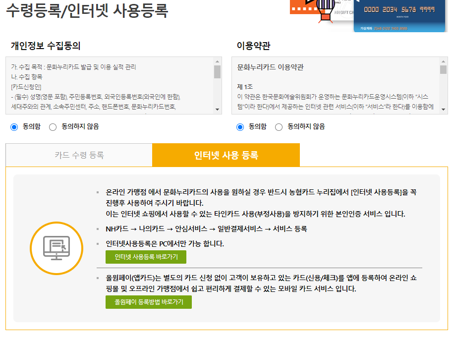Image resolution: width=455 pixels, height=341 pixels.
Task: Click 수령등록/인터넷 사용등록 page title
Action: 87,10
